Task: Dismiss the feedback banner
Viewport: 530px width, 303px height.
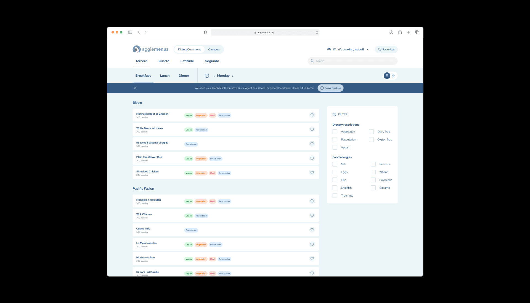Action: [x=135, y=88]
